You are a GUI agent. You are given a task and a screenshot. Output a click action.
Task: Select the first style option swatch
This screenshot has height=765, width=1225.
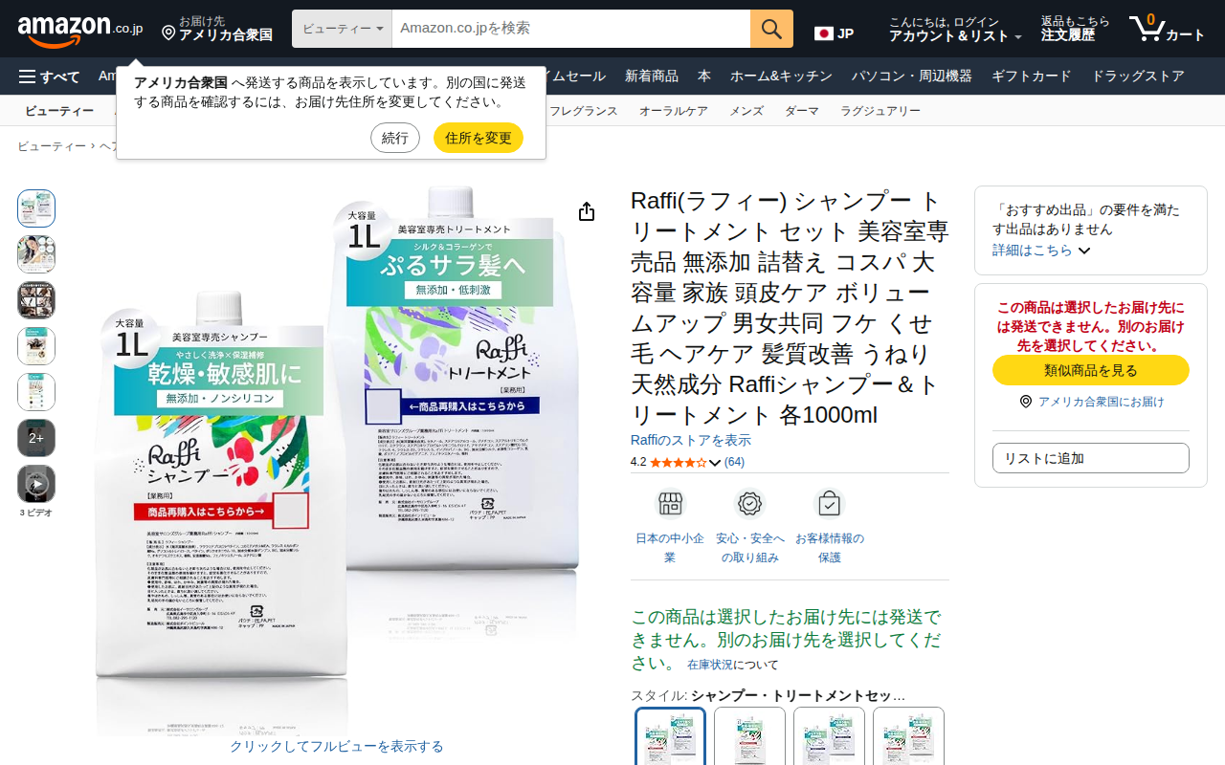pyautogui.click(x=670, y=737)
